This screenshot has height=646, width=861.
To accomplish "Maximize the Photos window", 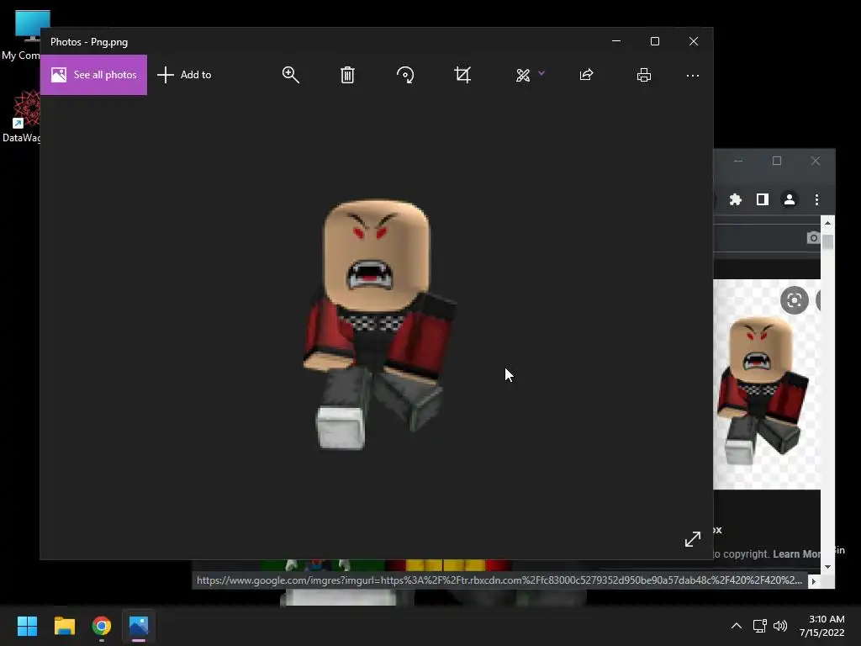I will point(654,41).
